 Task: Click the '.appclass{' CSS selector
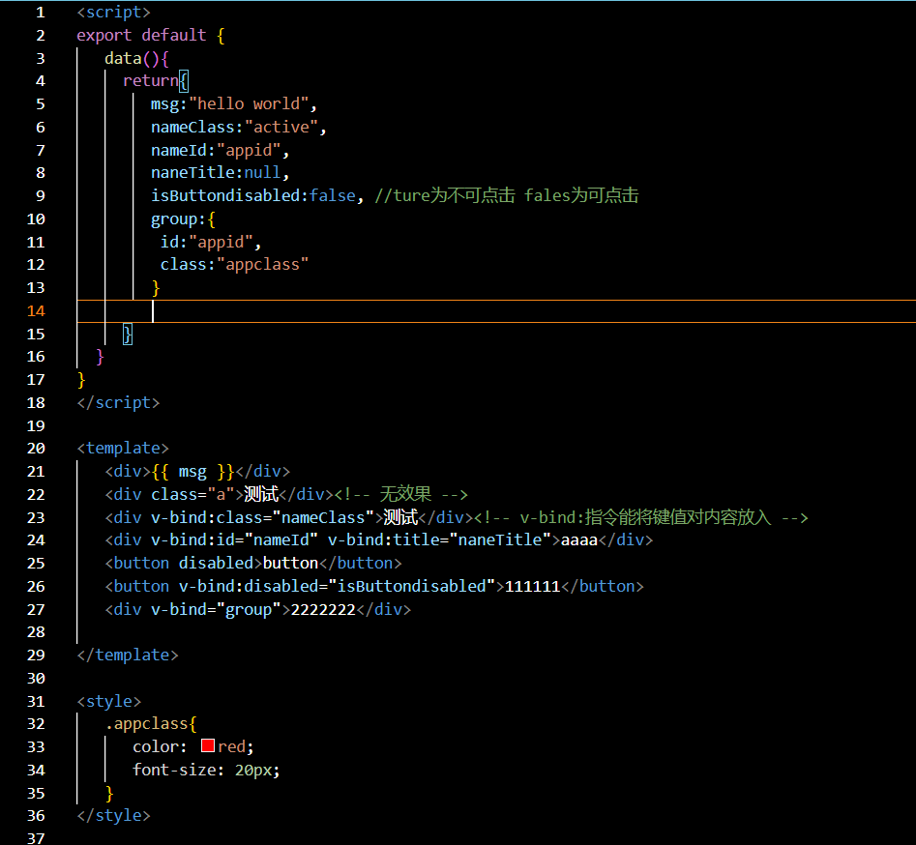(151, 723)
